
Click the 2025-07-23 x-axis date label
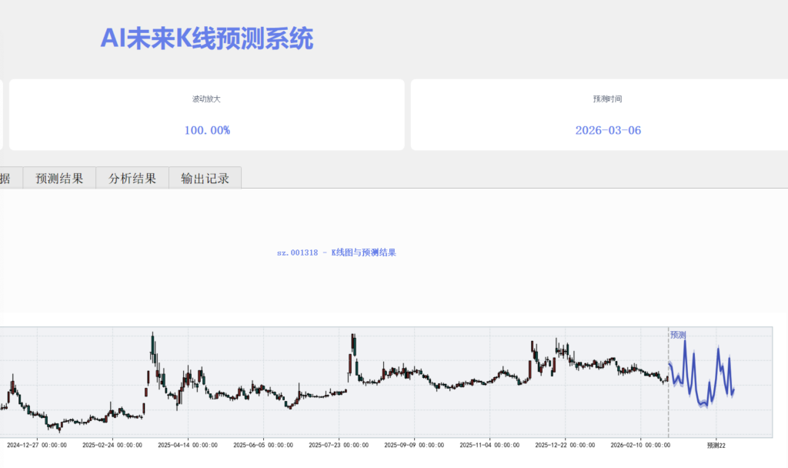[x=339, y=445]
